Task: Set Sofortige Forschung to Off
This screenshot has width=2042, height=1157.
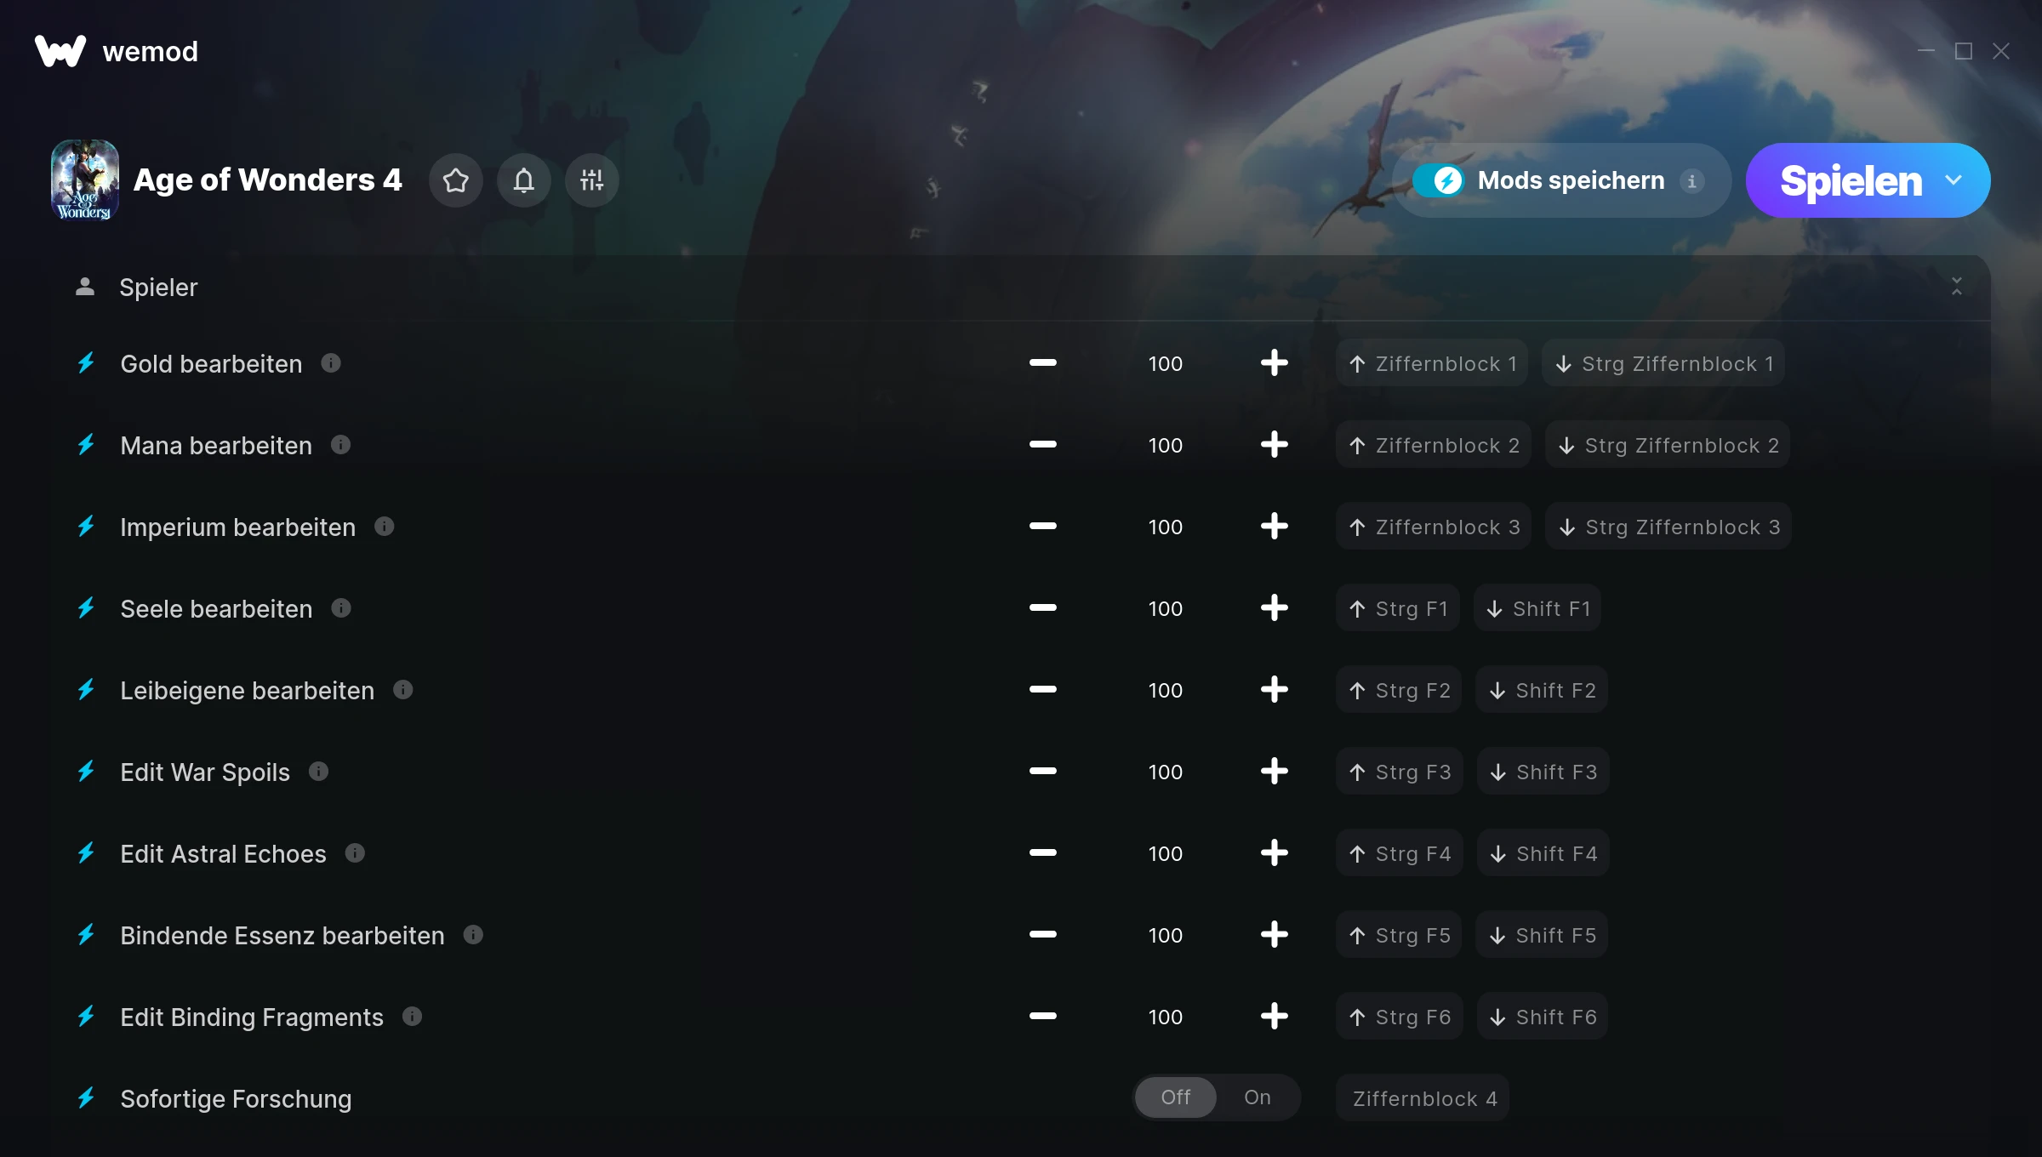Action: pos(1176,1097)
